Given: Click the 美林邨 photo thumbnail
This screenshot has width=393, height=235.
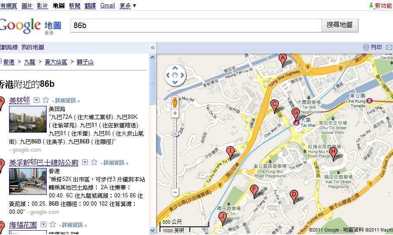Looking at the screenshot, I should pyautogui.click(x=28, y=119).
